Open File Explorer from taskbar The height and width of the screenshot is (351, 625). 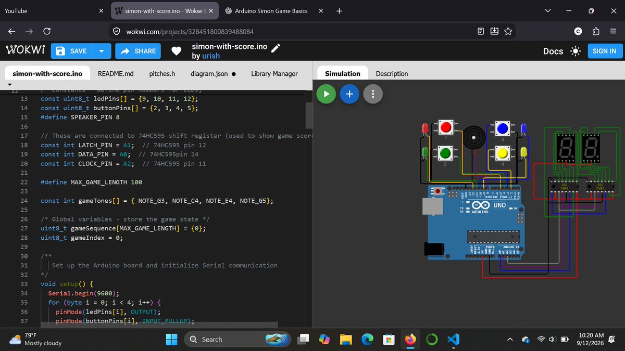346,340
